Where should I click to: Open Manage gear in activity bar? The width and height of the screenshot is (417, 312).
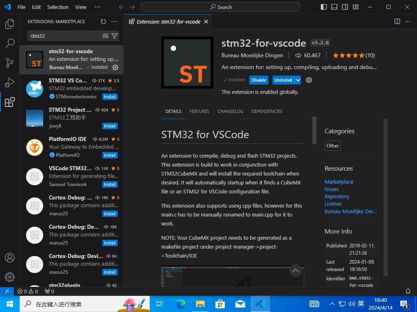10,277
